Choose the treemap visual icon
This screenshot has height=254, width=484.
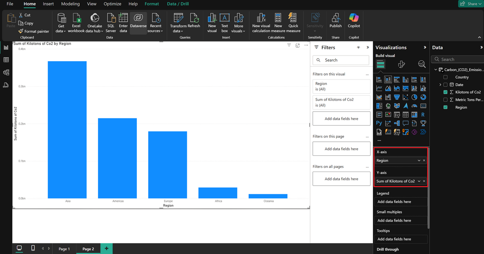[x=379, y=106]
